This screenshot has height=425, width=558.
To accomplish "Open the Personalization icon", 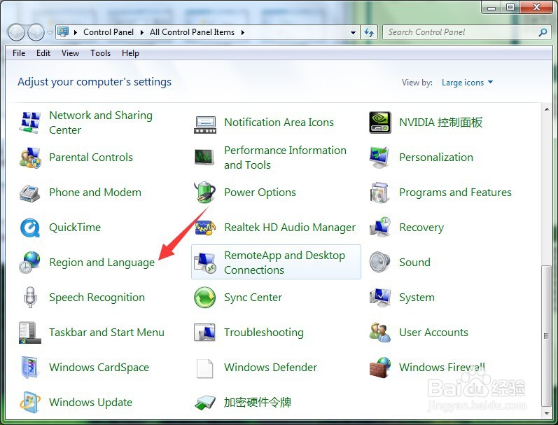I will tap(379, 158).
